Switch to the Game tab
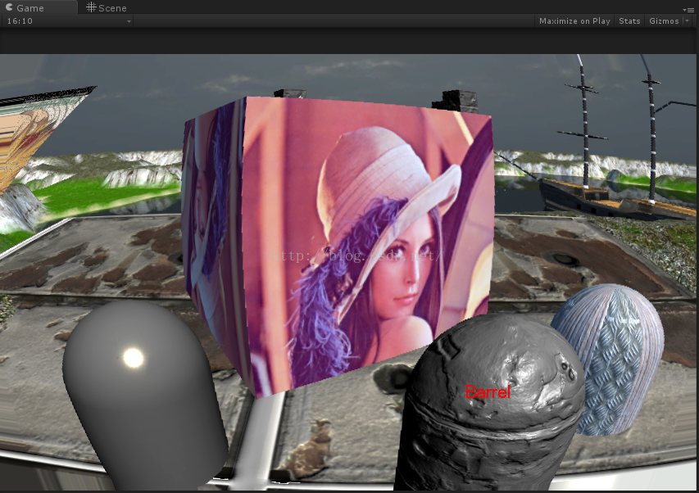Screen dimensions: 699x493 click(x=39, y=7)
